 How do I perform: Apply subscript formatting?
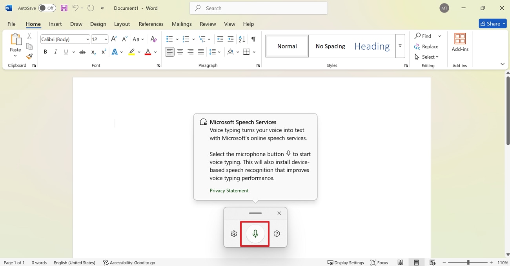93,52
